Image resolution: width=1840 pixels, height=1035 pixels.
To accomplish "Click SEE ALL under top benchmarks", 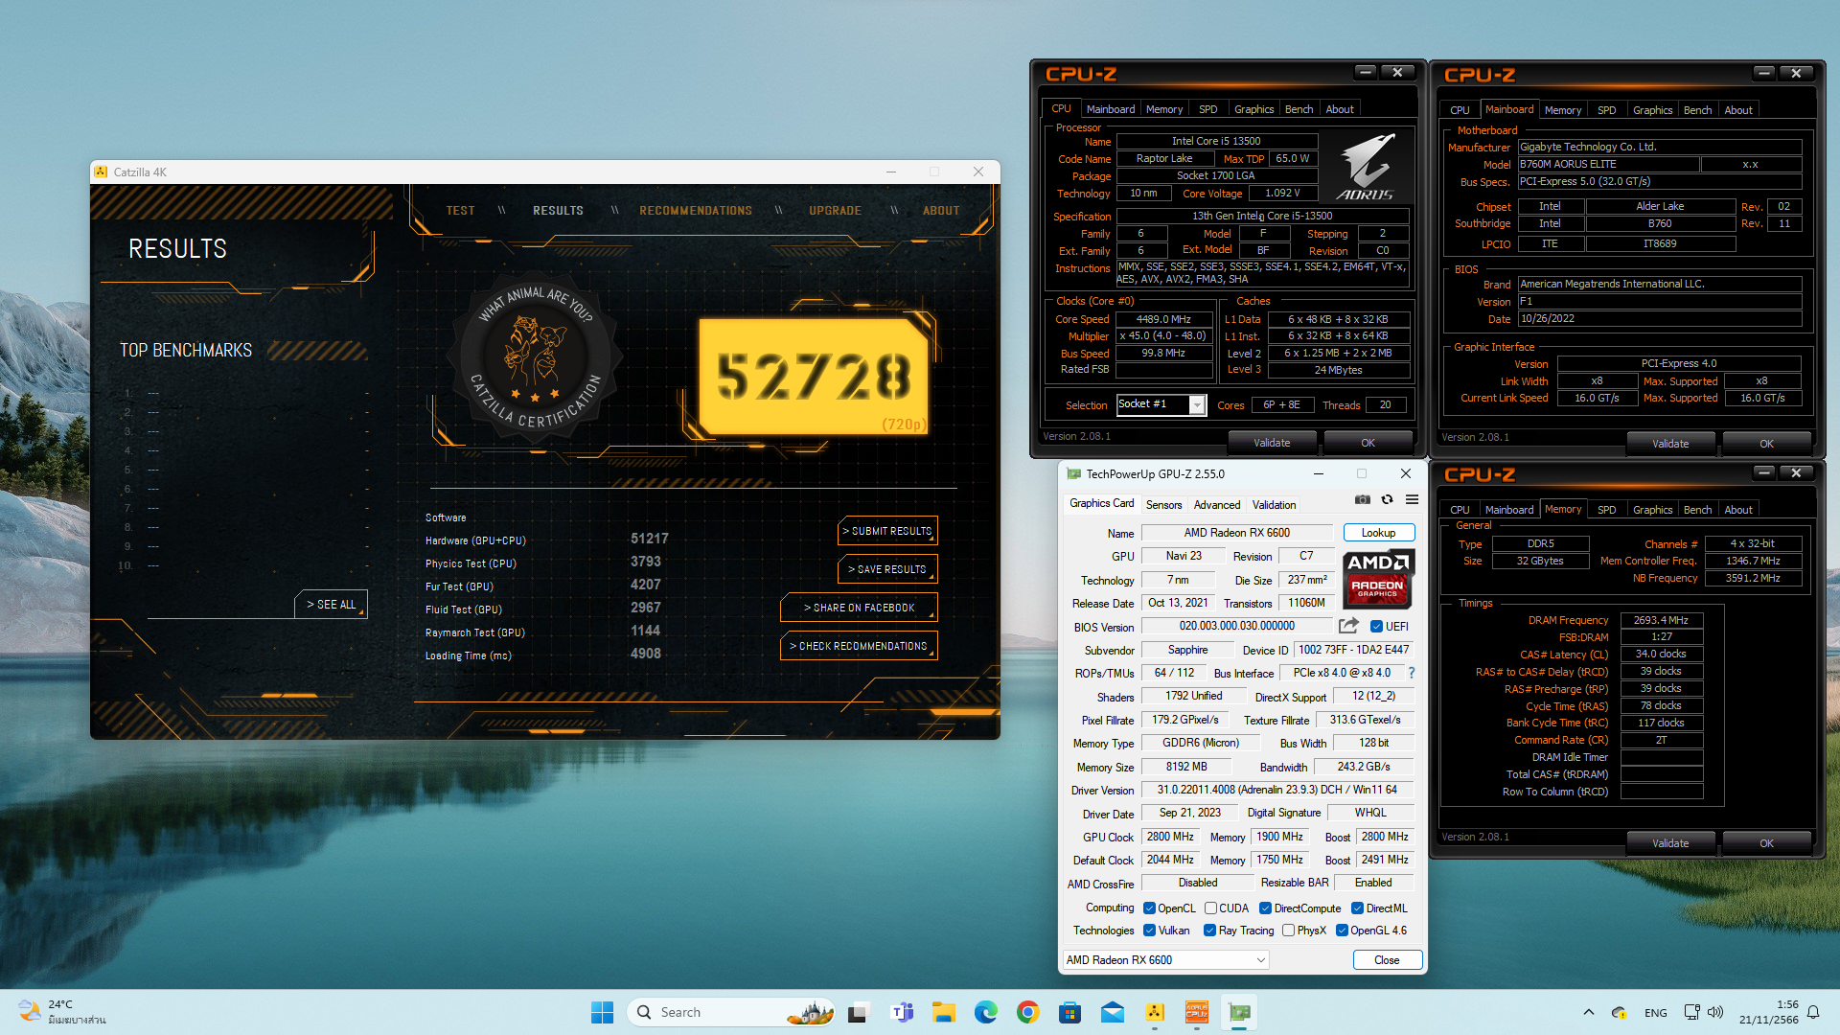I will (x=332, y=605).
